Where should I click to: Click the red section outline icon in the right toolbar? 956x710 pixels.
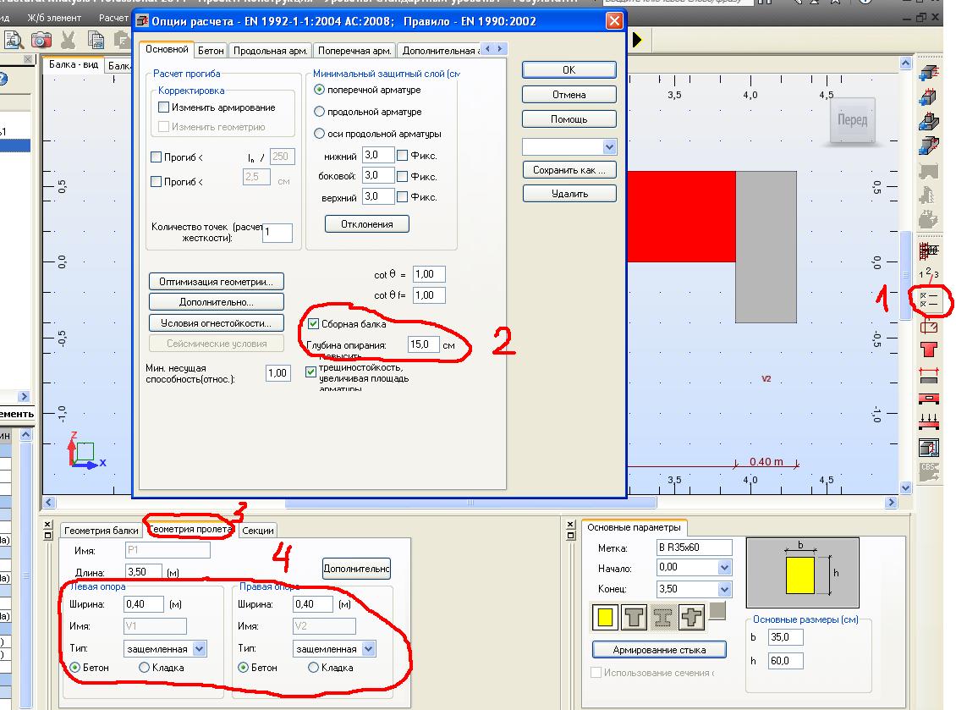click(929, 327)
